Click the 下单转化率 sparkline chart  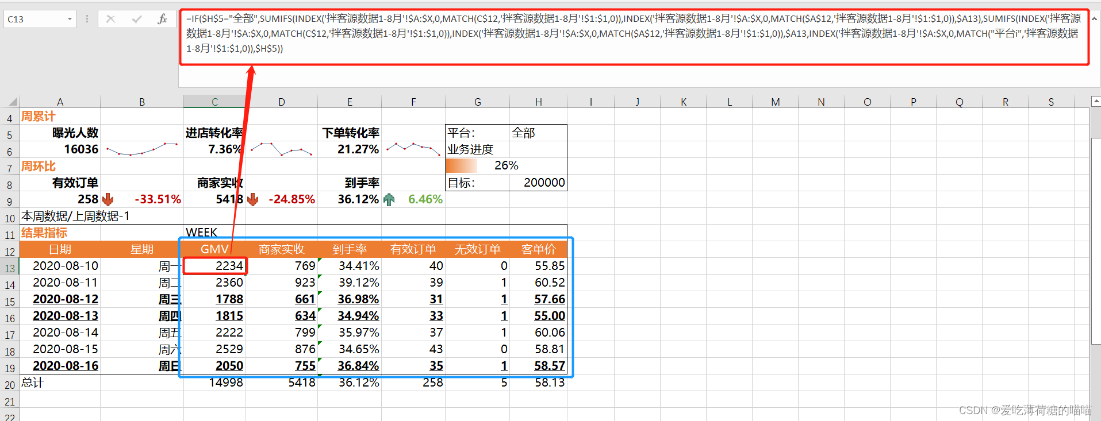(413, 149)
